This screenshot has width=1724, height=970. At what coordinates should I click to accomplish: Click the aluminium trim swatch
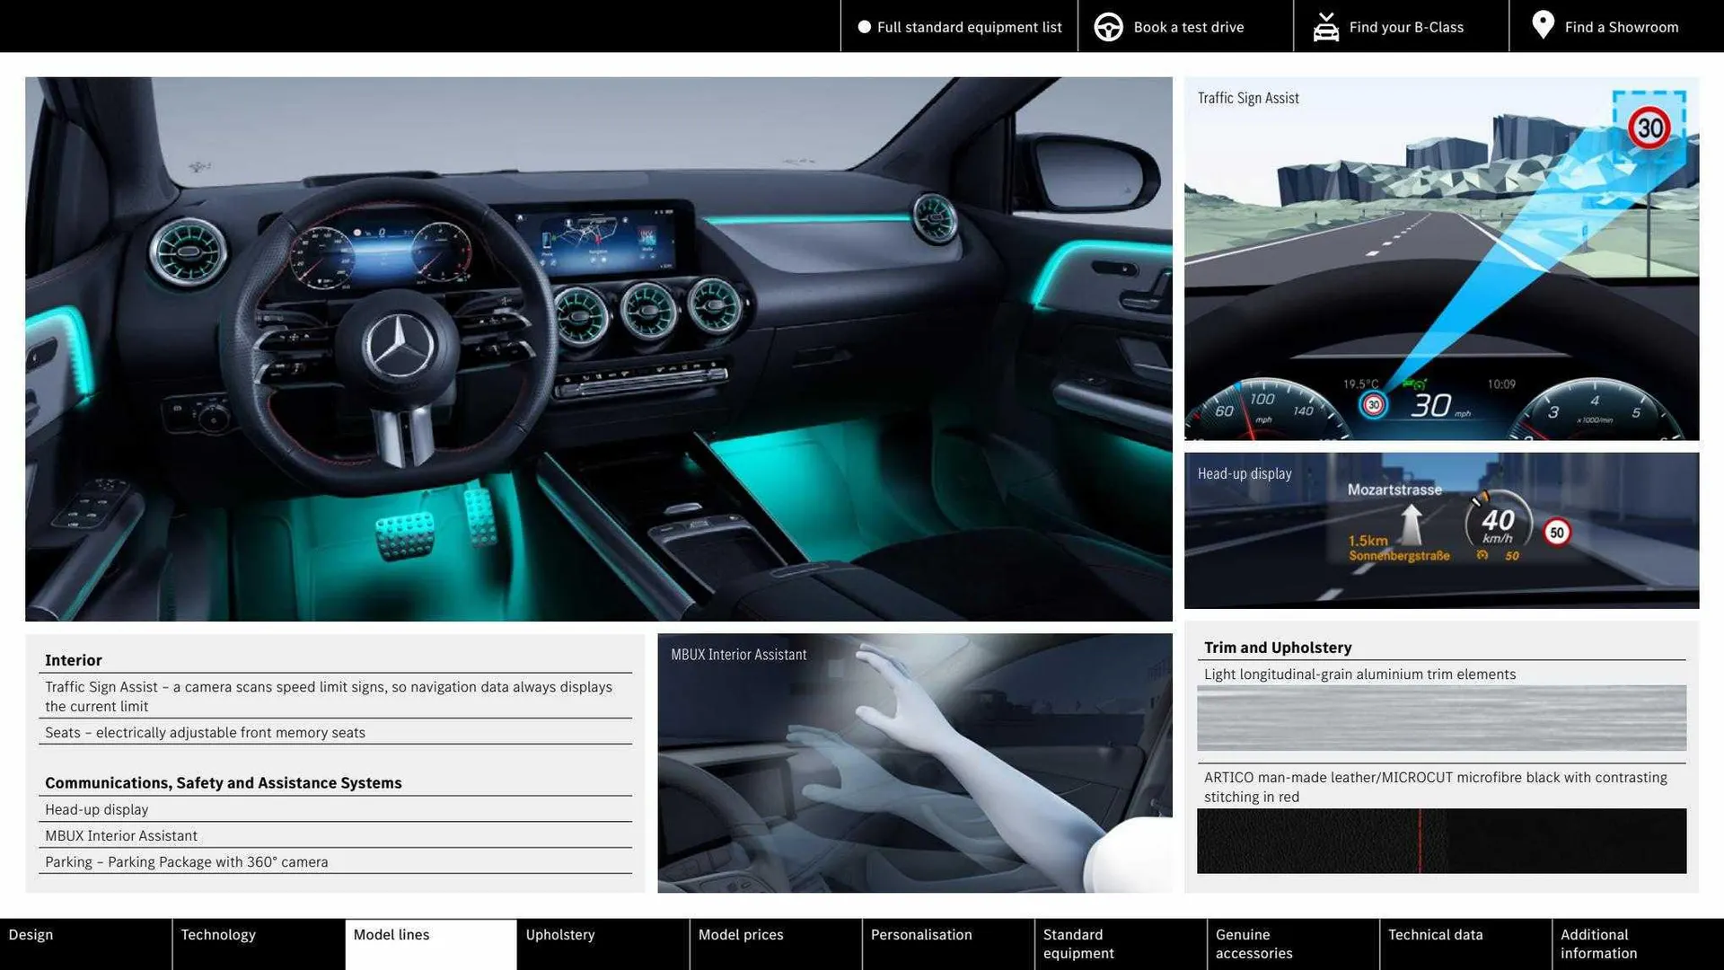point(1441,718)
